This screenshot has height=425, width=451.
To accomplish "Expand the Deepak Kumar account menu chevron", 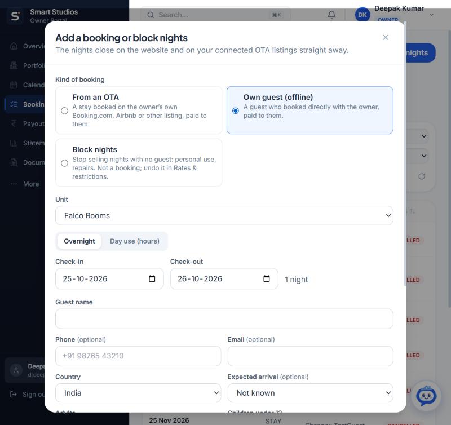I will (x=431, y=15).
